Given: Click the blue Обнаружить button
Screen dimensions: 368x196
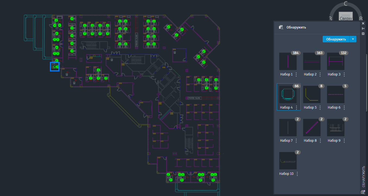Looking at the screenshot, I should click(336, 39).
